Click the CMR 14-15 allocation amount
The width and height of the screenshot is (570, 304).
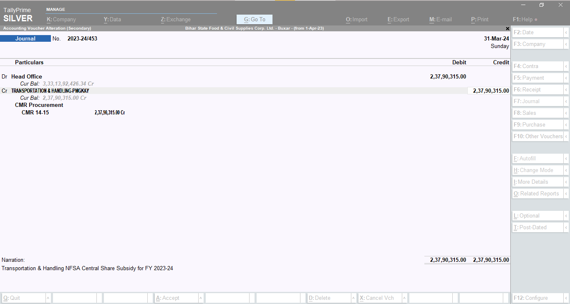(x=110, y=112)
